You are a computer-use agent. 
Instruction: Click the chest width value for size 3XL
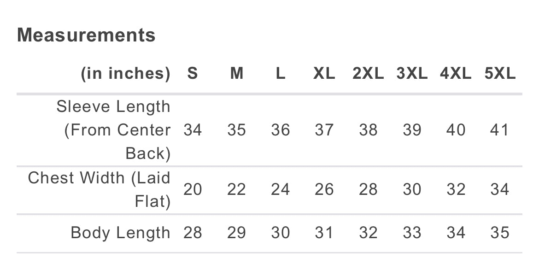[x=411, y=189]
